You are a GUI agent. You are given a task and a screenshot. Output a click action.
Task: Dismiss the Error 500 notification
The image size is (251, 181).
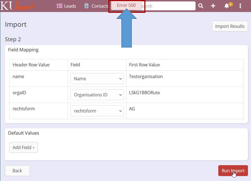(126, 5)
